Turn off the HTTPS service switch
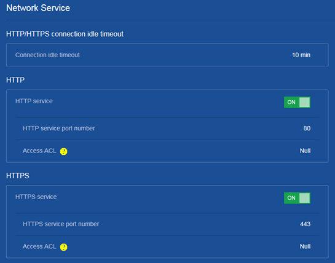 click(297, 198)
